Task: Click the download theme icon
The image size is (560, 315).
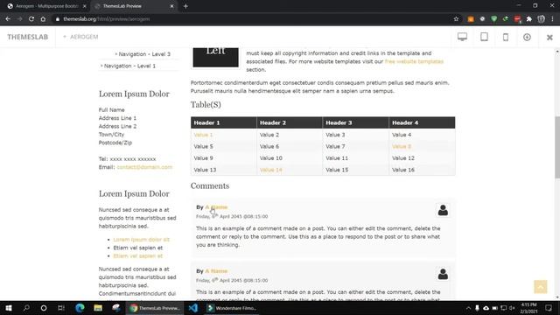Action: point(527,37)
